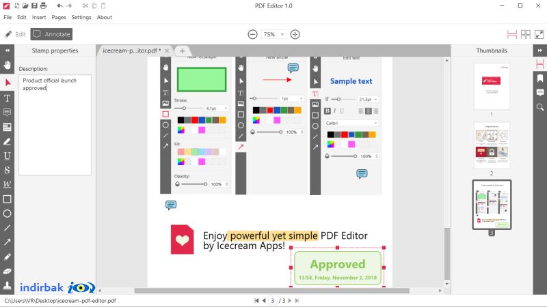The image size is (547, 307).
Task: Go to the next page
Action: tap(289, 300)
